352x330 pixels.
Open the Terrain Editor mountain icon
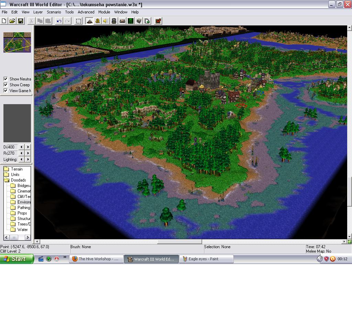[x=89, y=21]
